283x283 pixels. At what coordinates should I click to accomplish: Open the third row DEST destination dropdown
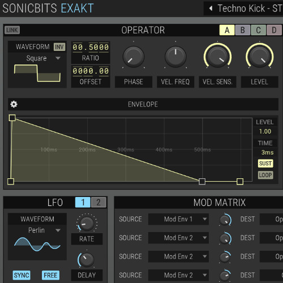tap(271, 256)
